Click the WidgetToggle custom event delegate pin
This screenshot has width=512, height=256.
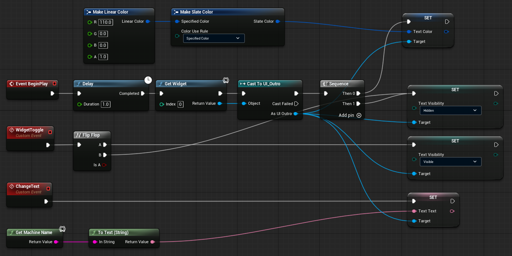point(50,132)
